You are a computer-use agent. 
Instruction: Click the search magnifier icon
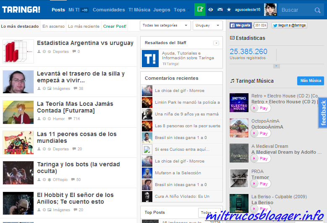point(317,10)
